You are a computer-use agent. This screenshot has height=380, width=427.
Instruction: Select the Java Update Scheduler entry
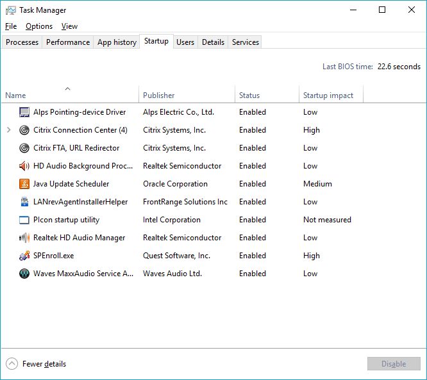tap(71, 184)
